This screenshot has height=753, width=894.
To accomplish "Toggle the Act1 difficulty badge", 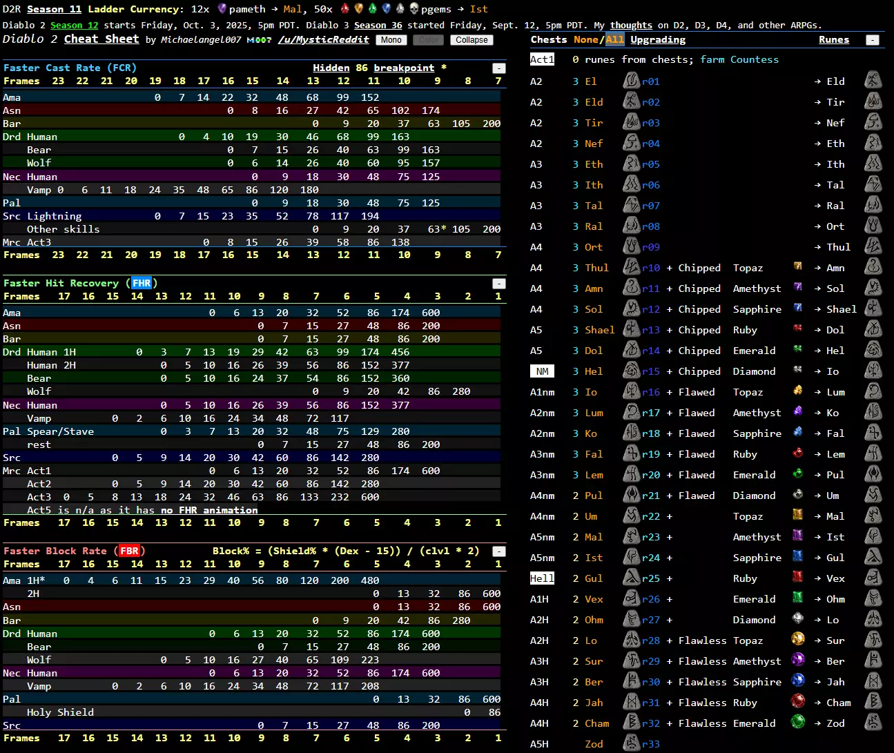I will click(542, 59).
